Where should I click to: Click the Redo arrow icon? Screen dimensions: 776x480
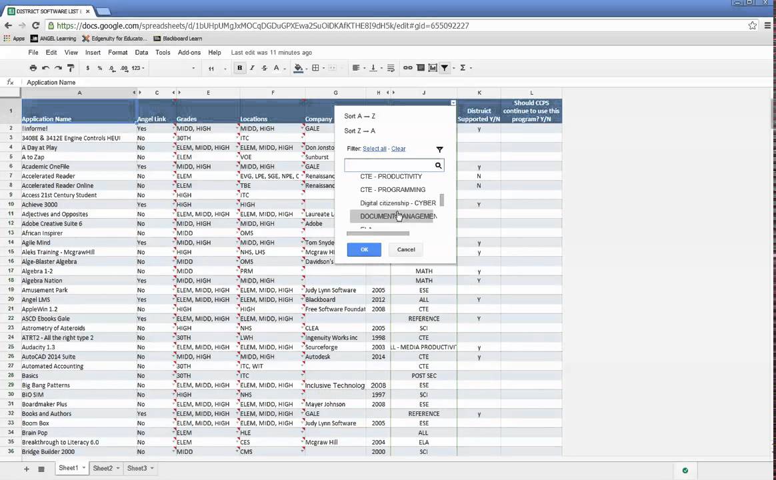click(58, 68)
